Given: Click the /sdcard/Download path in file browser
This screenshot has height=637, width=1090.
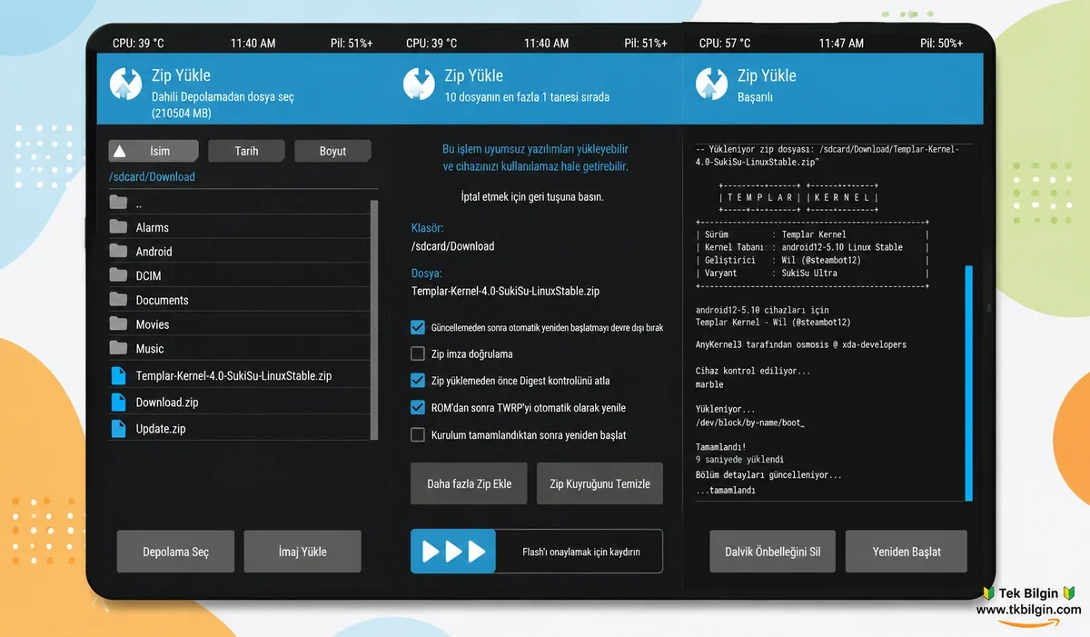Looking at the screenshot, I should click(152, 176).
